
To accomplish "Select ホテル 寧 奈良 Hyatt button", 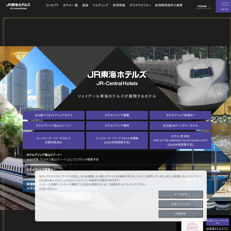I will (x=180, y=140).
